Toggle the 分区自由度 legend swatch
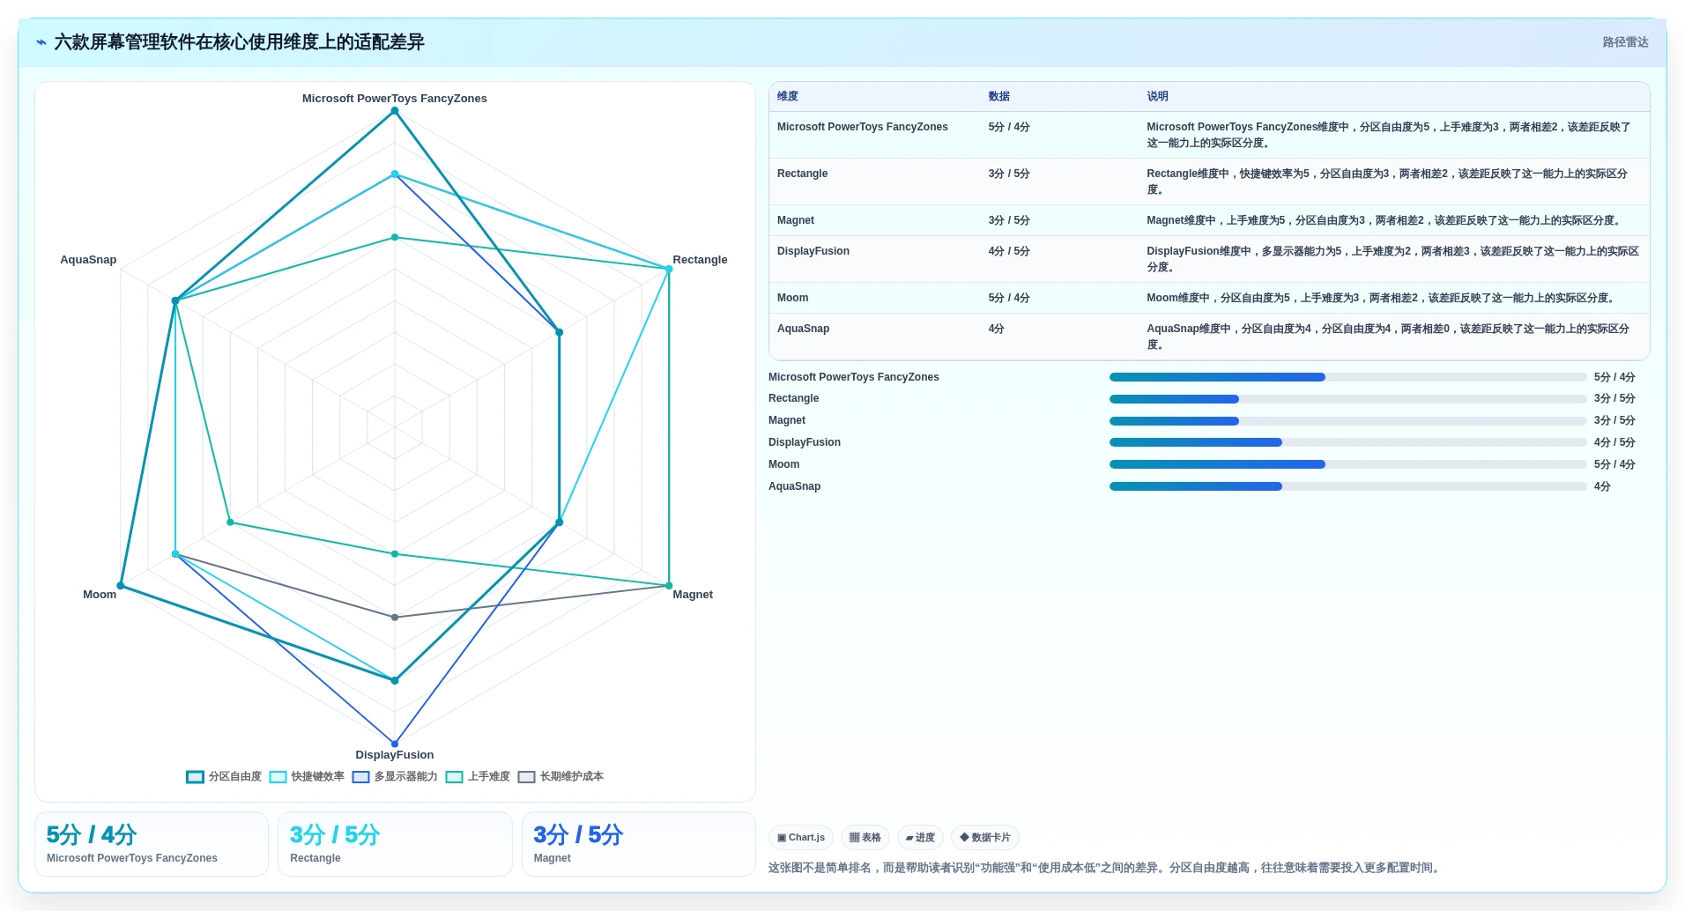The image size is (1685, 911). click(x=195, y=777)
